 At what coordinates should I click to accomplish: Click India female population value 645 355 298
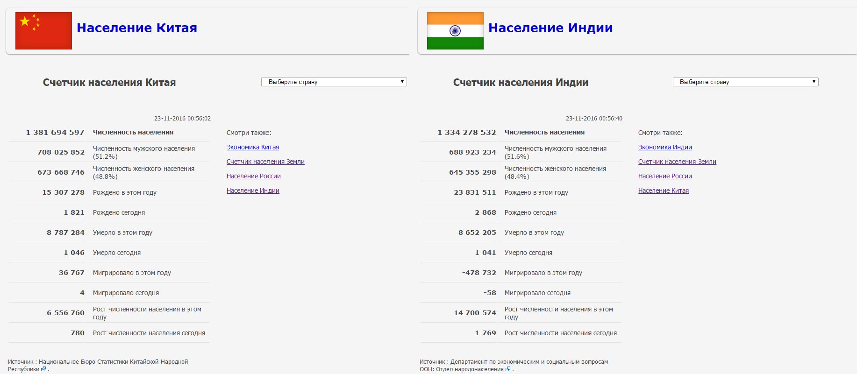tap(472, 172)
